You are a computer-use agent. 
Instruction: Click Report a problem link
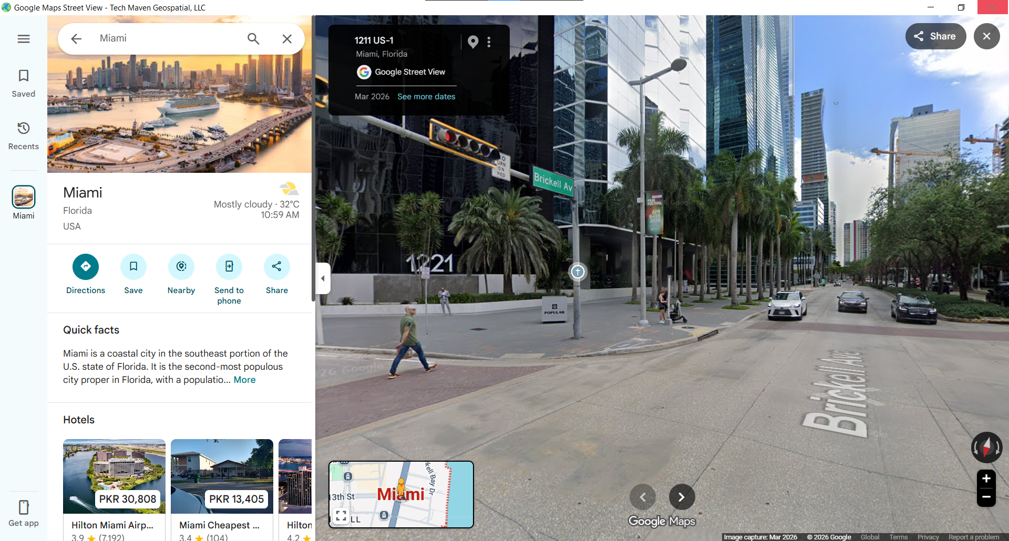[x=974, y=537]
